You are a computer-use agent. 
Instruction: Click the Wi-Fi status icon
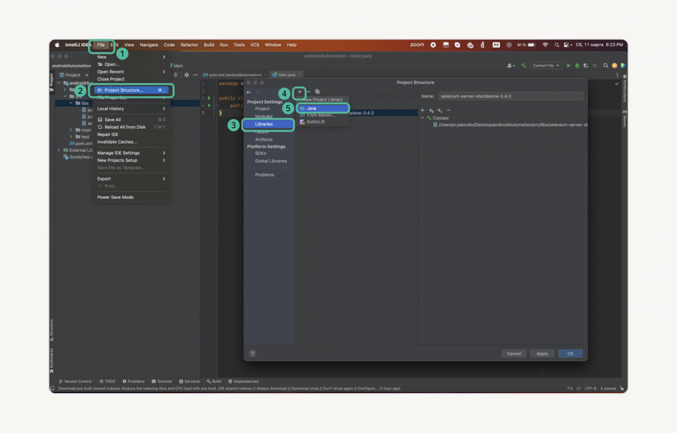click(x=546, y=45)
